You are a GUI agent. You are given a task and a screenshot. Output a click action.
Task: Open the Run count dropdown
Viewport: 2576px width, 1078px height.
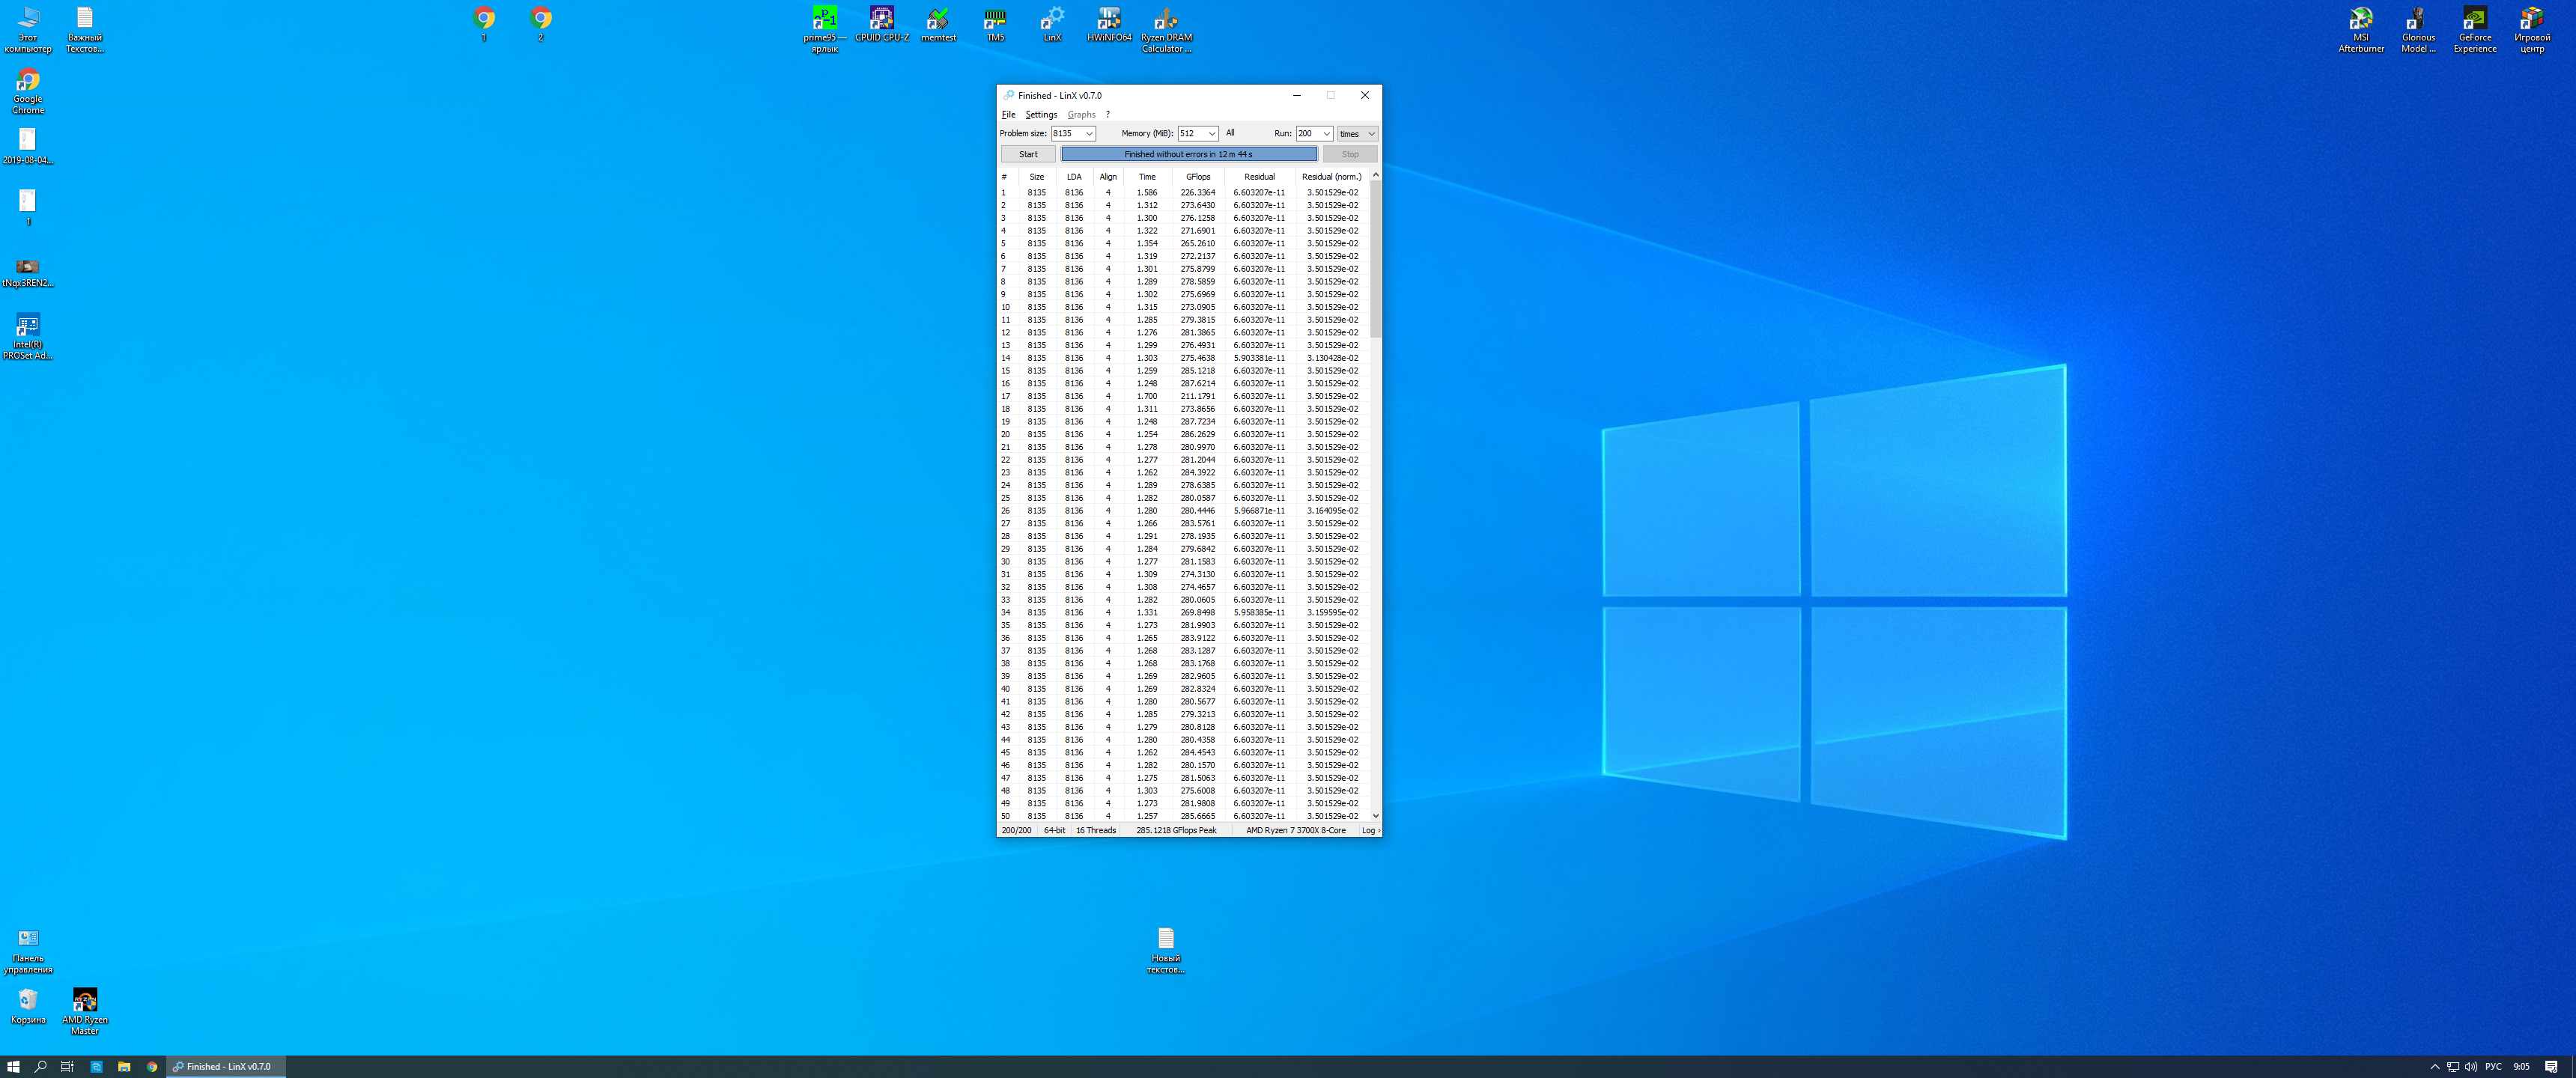point(1326,134)
